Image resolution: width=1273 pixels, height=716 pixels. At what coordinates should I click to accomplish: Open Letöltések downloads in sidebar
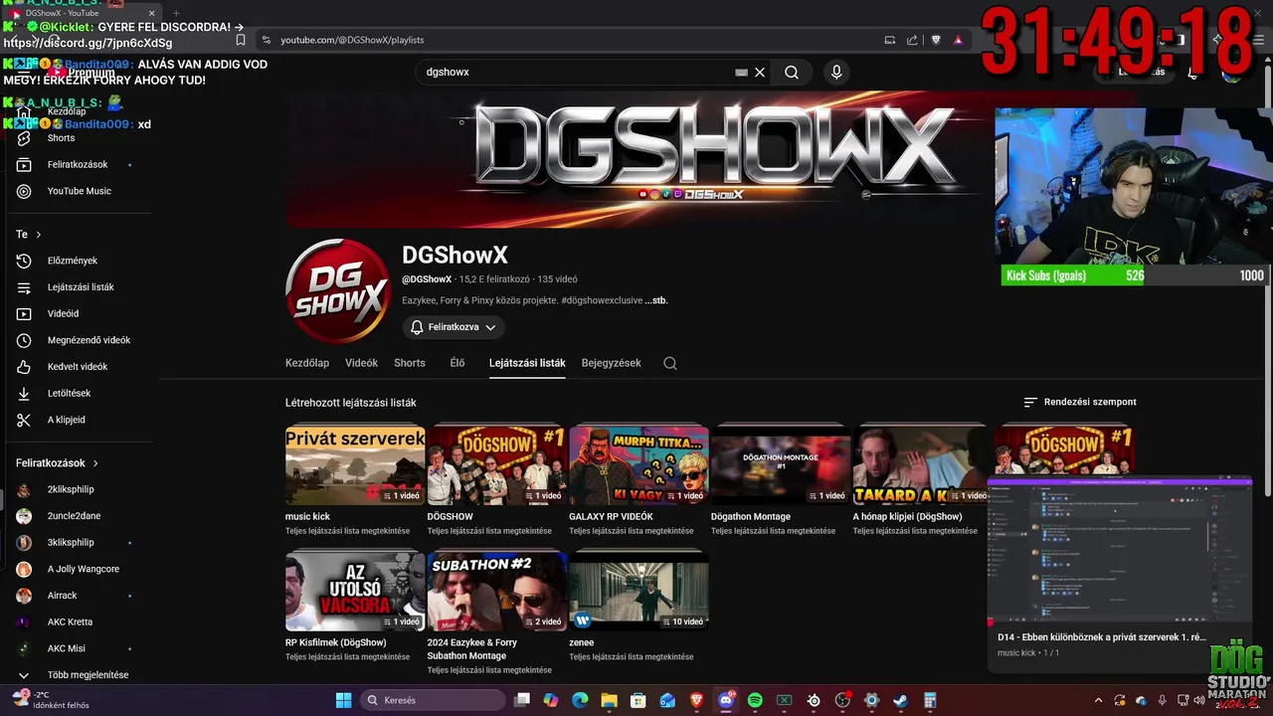70,393
